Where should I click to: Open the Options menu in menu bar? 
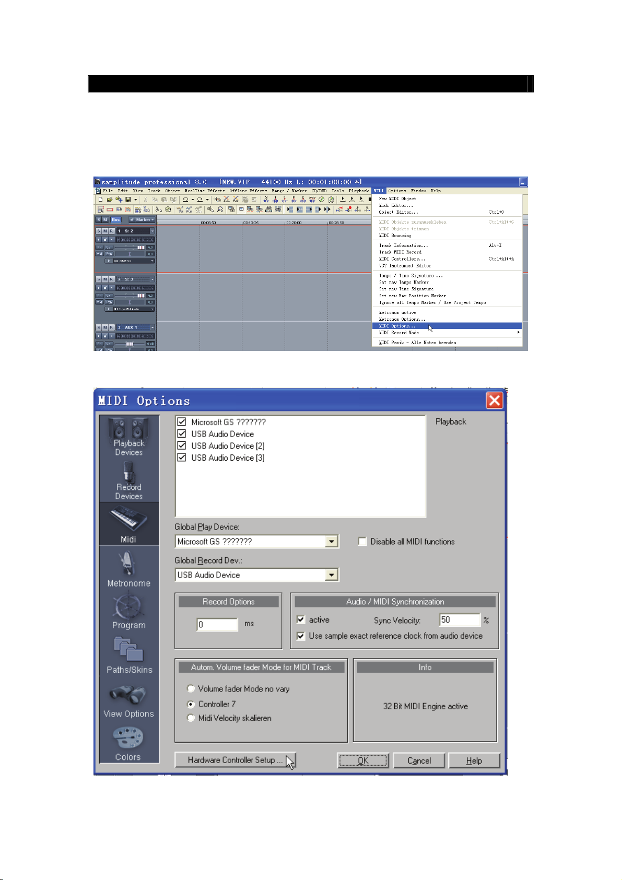(397, 191)
